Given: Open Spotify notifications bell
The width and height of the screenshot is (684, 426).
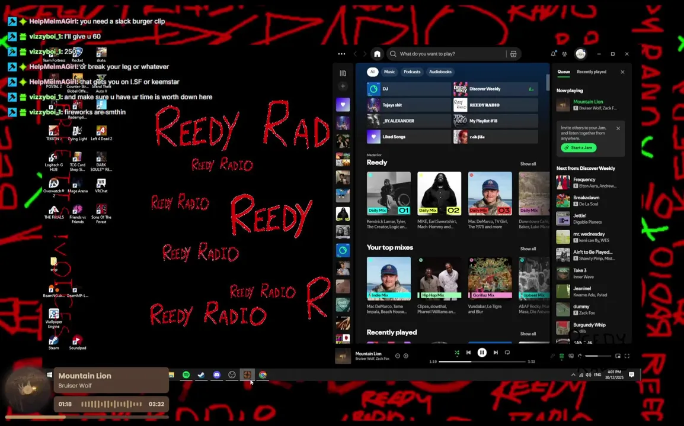Looking at the screenshot, I should (553, 54).
